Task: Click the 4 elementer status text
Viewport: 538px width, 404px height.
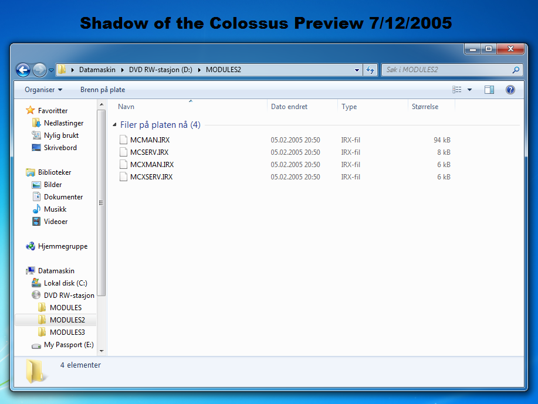Action: pyautogui.click(x=80, y=365)
